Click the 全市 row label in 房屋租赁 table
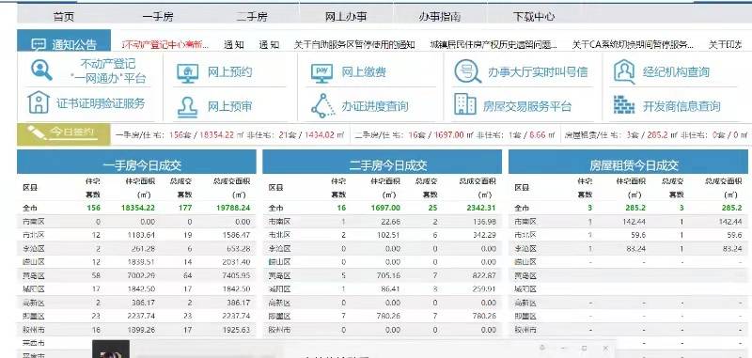Viewport: 752px width, 358px height. [522, 208]
